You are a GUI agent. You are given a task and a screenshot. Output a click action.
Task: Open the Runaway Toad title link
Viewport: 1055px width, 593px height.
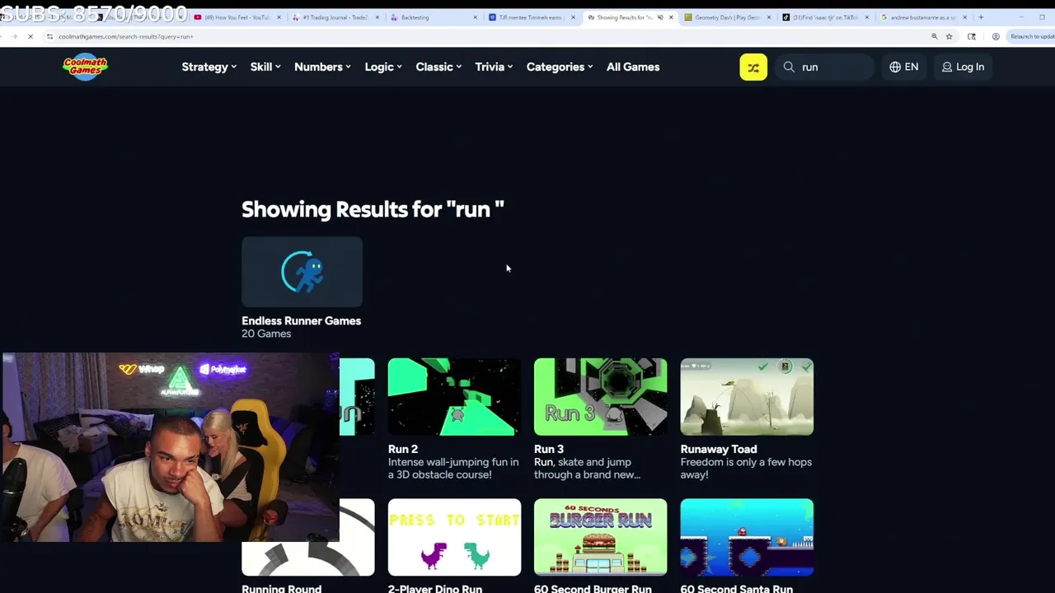[719, 449]
